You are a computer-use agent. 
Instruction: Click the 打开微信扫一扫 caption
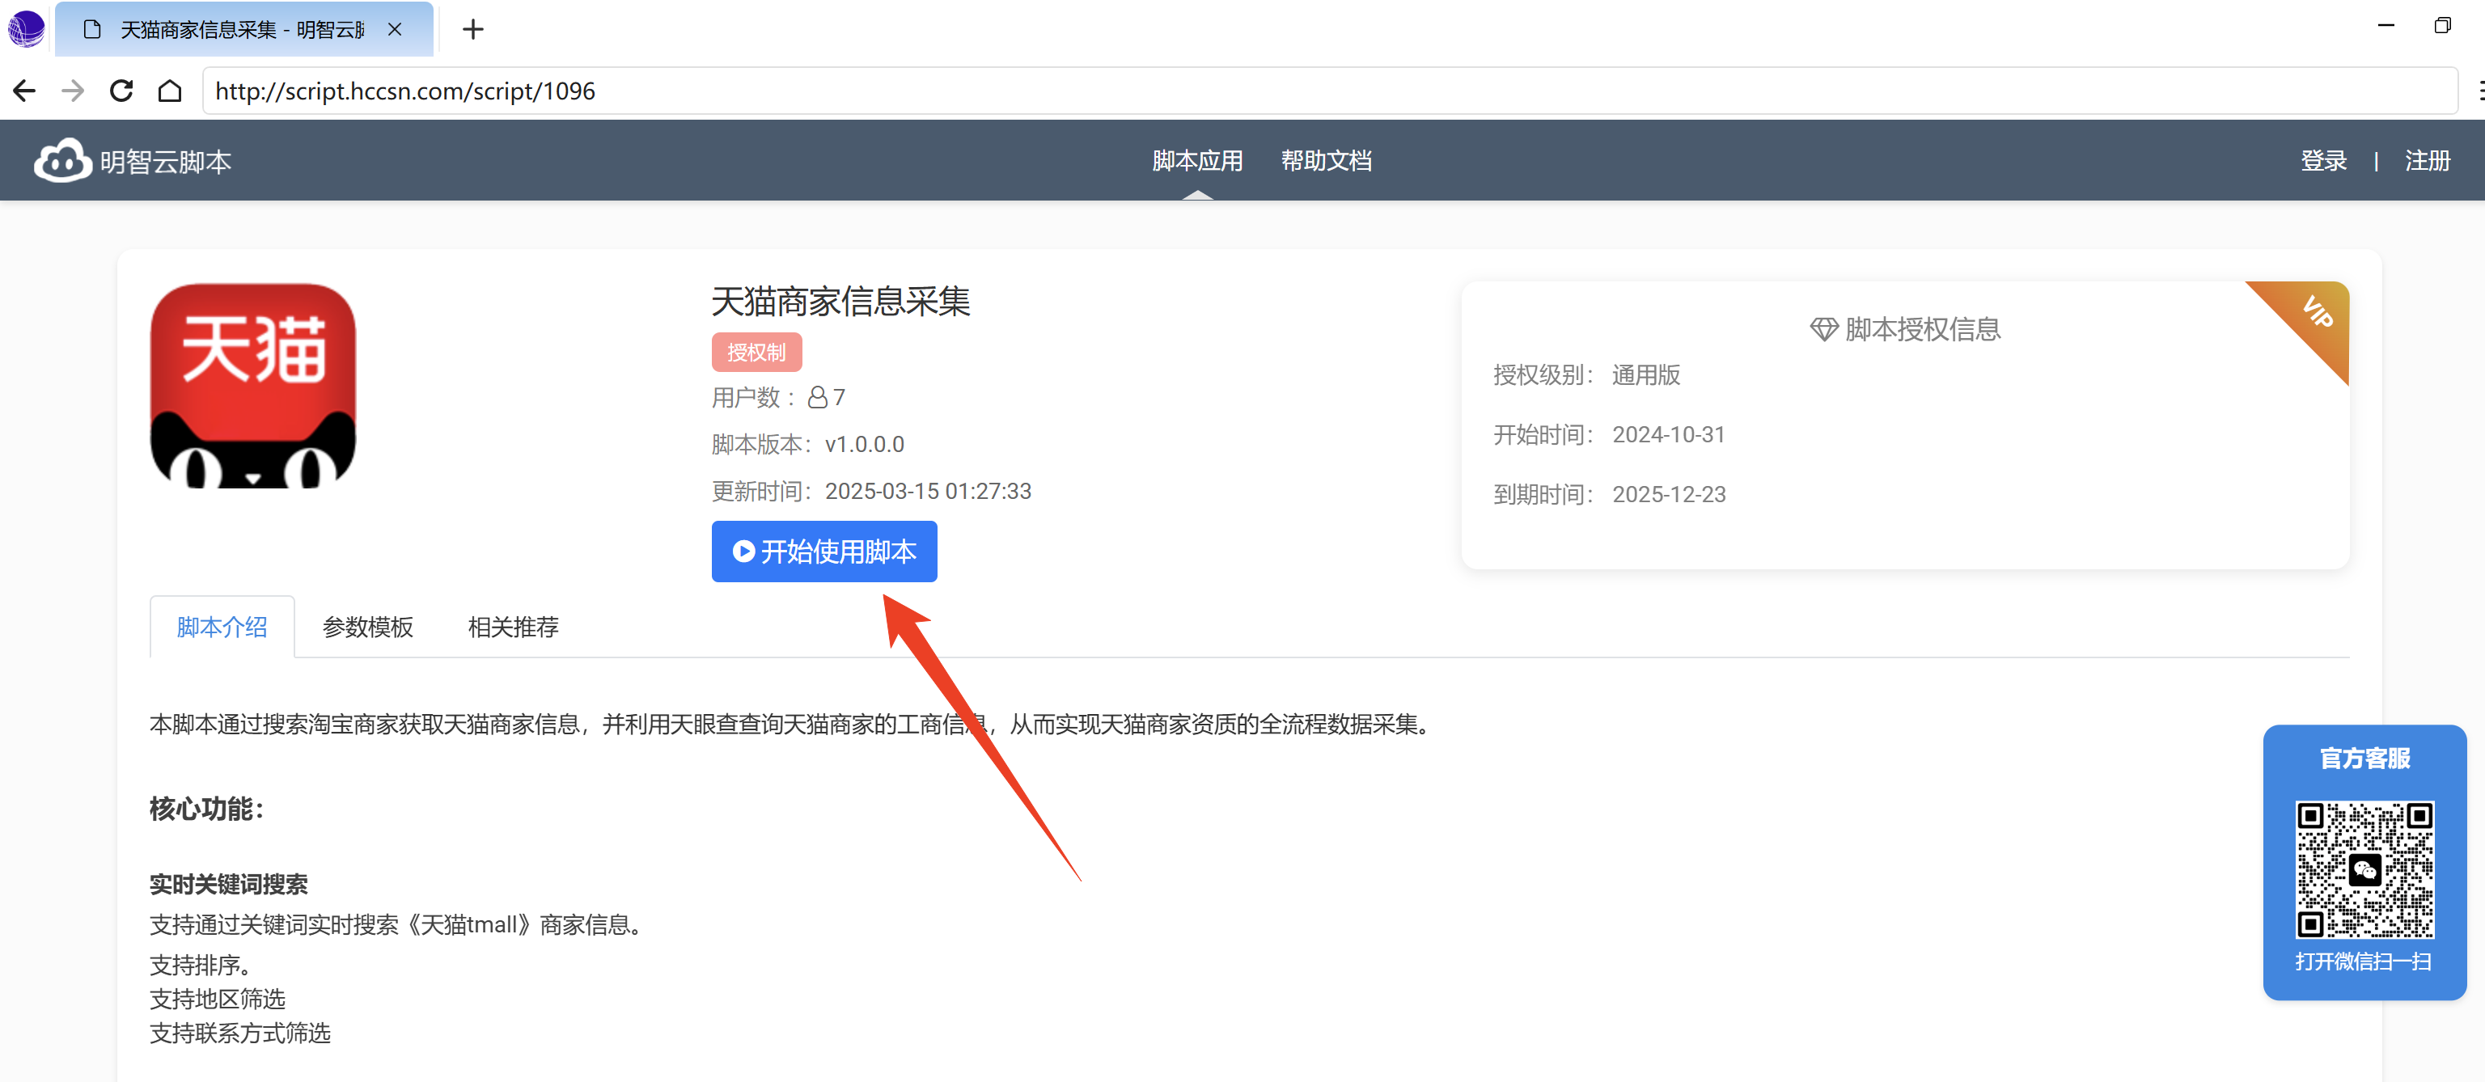tap(2363, 962)
